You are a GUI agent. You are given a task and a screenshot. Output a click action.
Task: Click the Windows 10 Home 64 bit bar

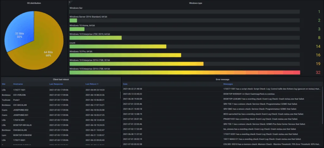tap(77, 29)
